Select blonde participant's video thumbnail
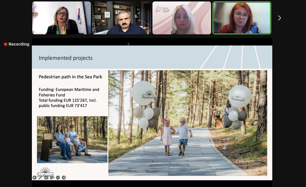 (x=182, y=18)
